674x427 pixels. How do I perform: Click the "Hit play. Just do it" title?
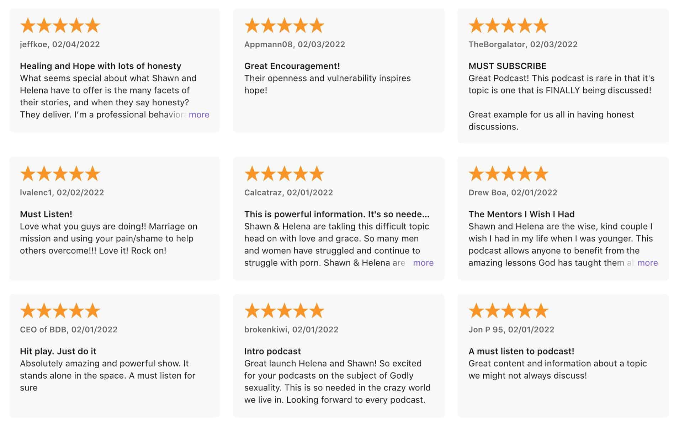(58, 351)
